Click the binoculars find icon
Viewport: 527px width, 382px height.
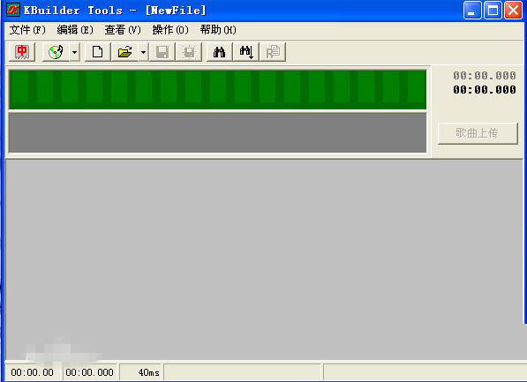(219, 52)
